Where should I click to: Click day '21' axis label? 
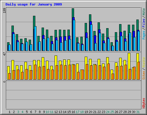click(95, 112)
